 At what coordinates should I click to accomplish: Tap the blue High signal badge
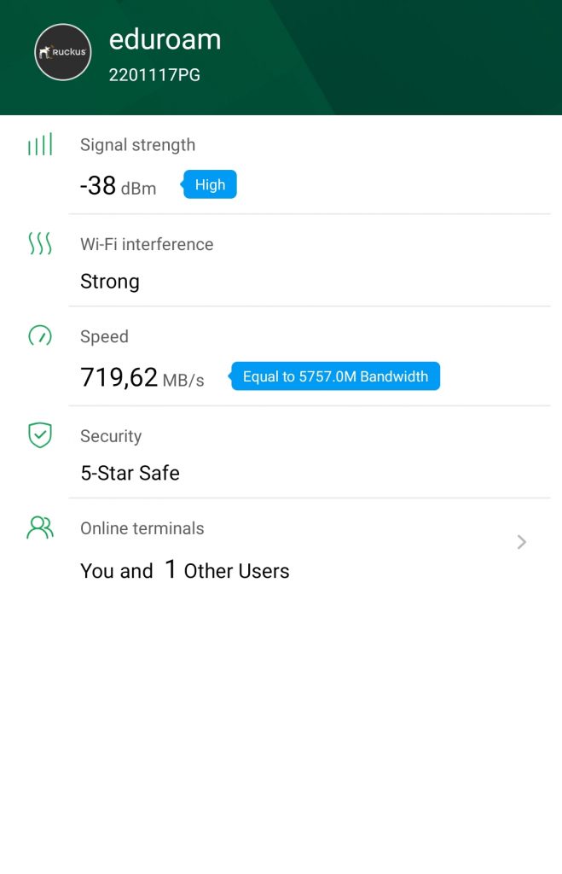pyautogui.click(x=210, y=184)
